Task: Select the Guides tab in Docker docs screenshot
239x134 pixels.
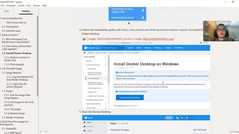Action: pyautogui.click(x=139, y=48)
